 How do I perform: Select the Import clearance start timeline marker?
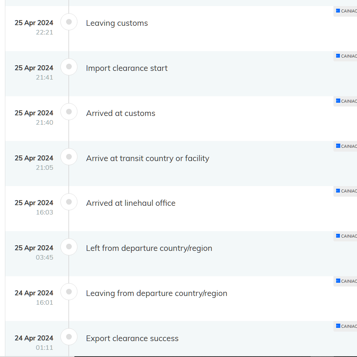pos(69,67)
